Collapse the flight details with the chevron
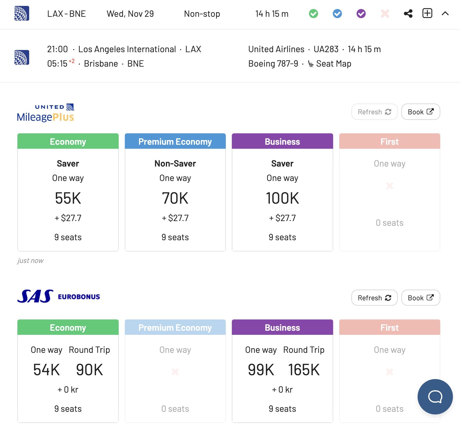Image resolution: width=460 pixels, height=428 pixels. 445,13
